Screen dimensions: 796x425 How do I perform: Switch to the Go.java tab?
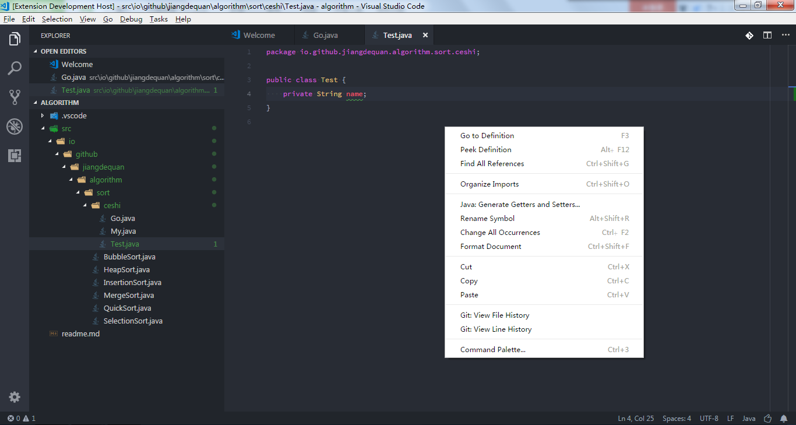329,36
